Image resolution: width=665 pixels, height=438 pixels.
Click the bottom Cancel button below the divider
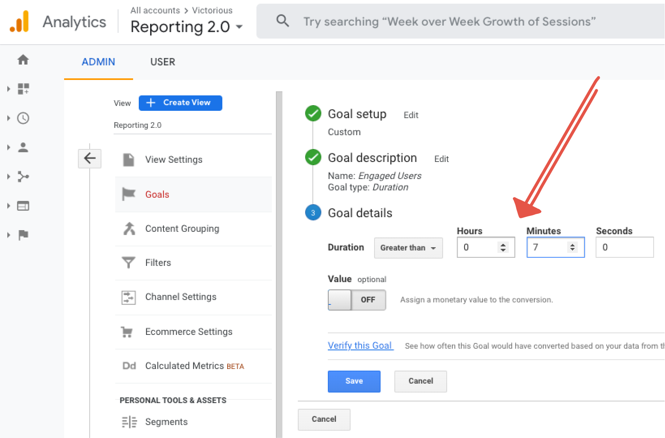coord(324,419)
